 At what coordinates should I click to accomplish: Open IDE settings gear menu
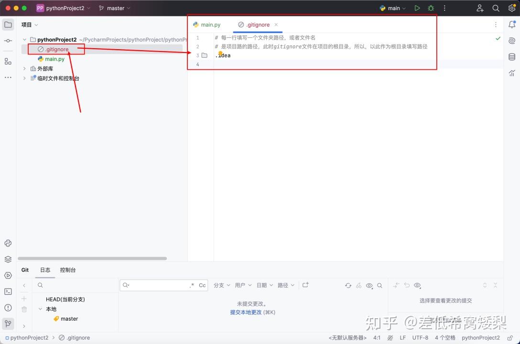click(x=512, y=8)
